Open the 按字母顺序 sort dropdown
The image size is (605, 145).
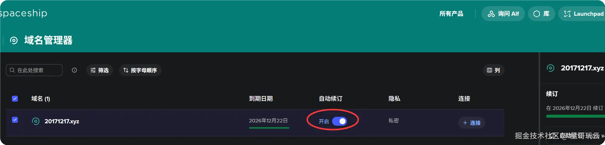(x=140, y=70)
